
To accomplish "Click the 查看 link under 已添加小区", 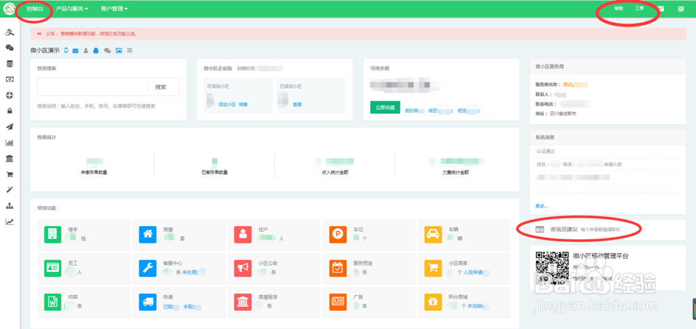I will [297, 104].
